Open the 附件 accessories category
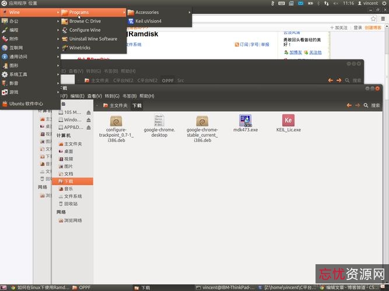The width and height of the screenshot is (389, 291). [30, 39]
